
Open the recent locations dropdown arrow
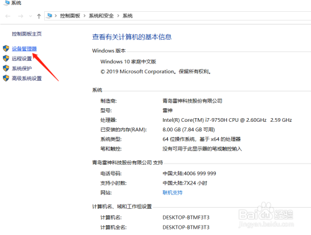click(x=30, y=16)
